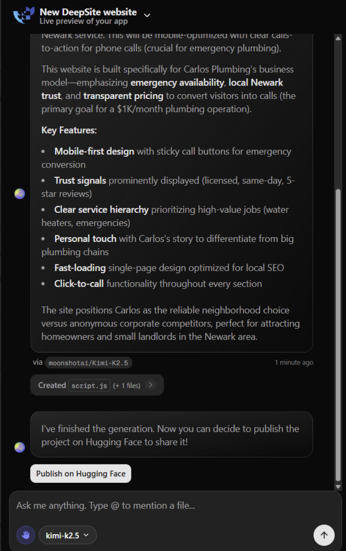
Task: Click the scrollbar up arrow
Action: tap(338, 37)
